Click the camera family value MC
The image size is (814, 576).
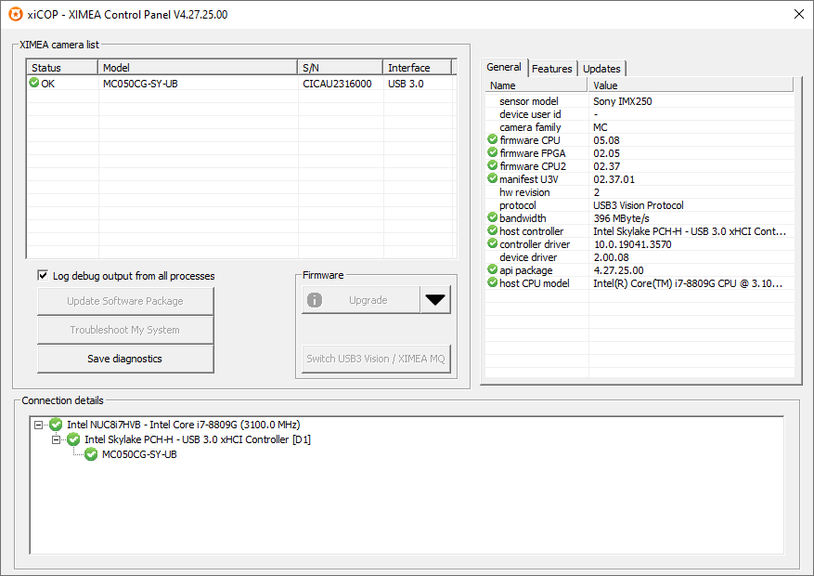click(x=601, y=127)
